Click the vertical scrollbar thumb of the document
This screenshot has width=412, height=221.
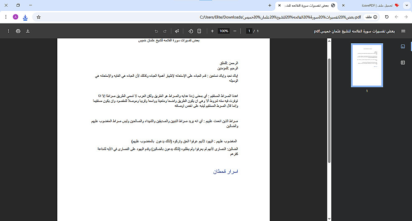coord(329,110)
